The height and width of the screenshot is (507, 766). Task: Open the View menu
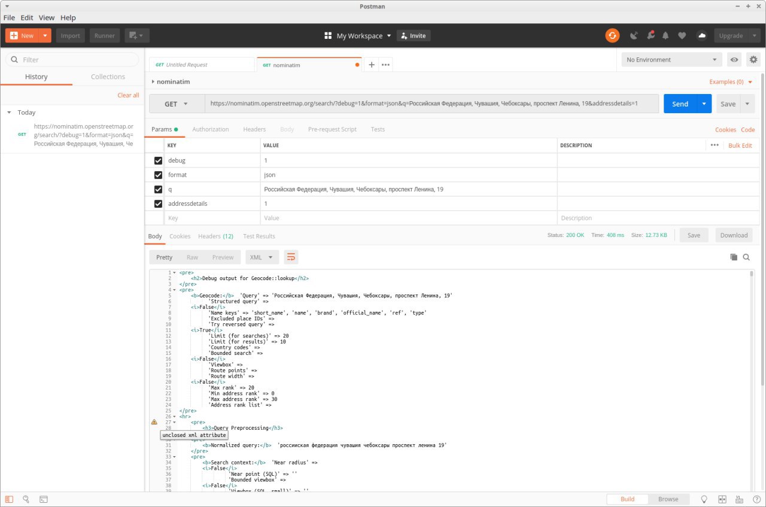click(47, 17)
